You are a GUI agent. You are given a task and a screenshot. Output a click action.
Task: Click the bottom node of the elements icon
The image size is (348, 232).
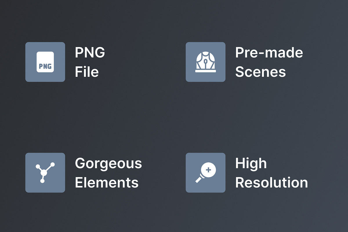[x=42, y=181]
